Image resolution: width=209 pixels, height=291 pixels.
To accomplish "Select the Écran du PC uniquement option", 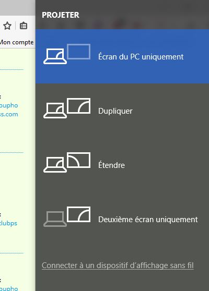I will [122, 56].
